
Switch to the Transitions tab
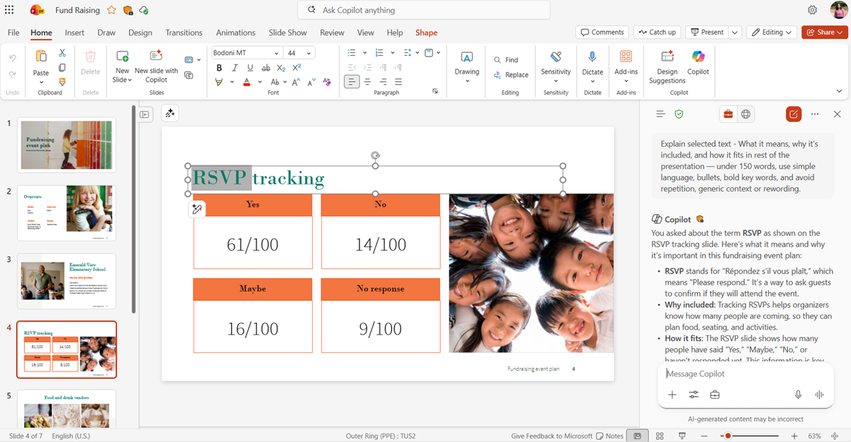pos(184,32)
